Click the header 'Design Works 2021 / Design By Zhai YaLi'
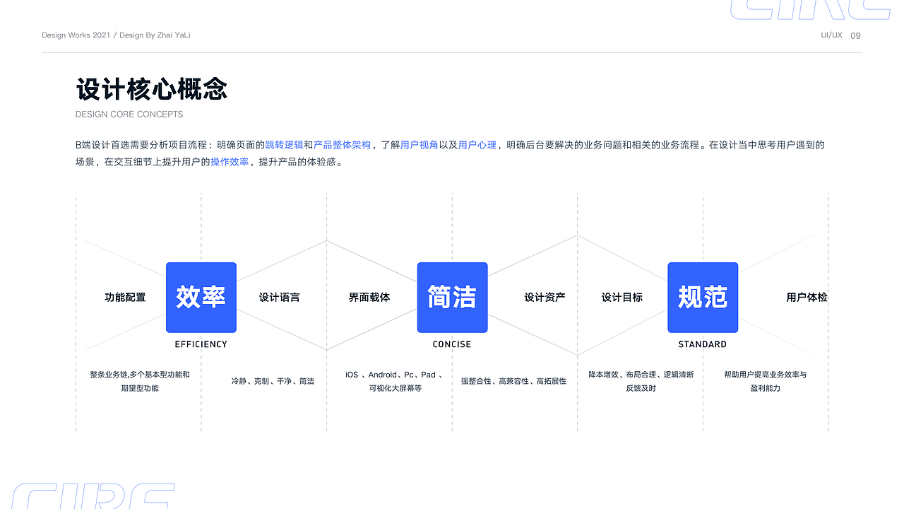Screen dimensions: 904x509 (x=116, y=35)
